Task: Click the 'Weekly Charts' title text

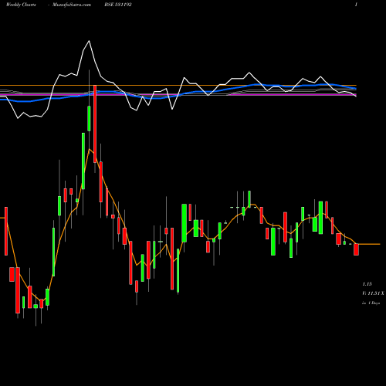Action: pyautogui.click(x=21, y=5)
